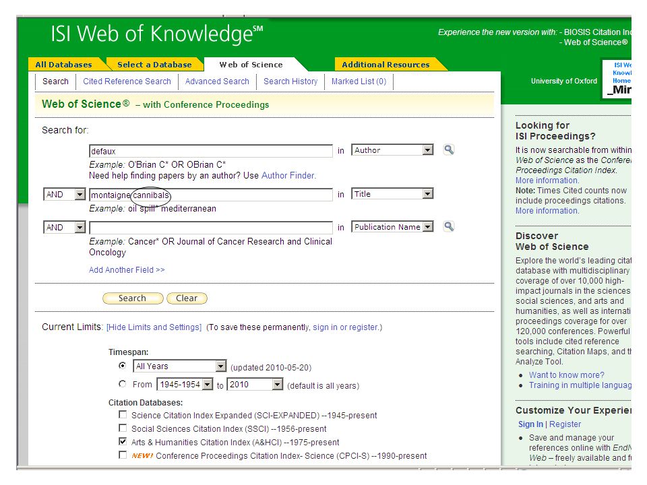Screen dimensions: 647x485
Task: Click the author input field containing defaux
Action: pos(211,151)
